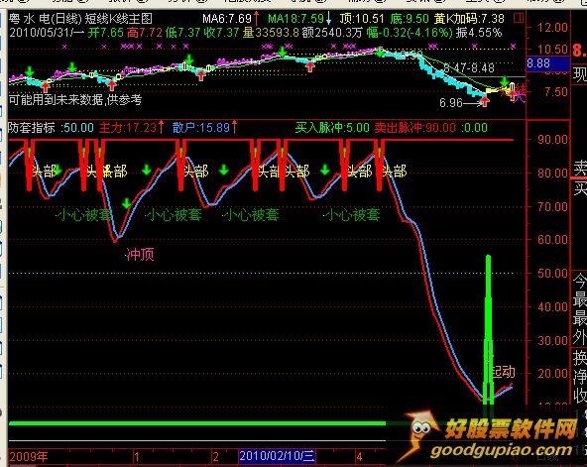Click the 振4.55% amplitude value

[x=479, y=33]
